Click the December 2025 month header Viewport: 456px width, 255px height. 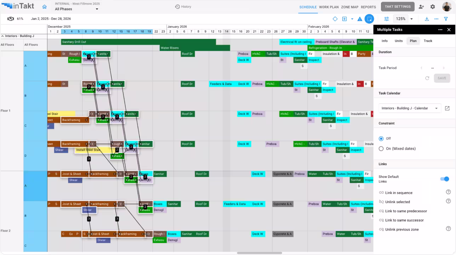click(59, 27)
